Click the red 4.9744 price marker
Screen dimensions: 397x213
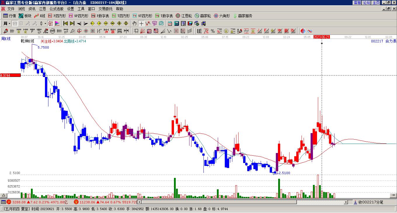tap(11, 75)
